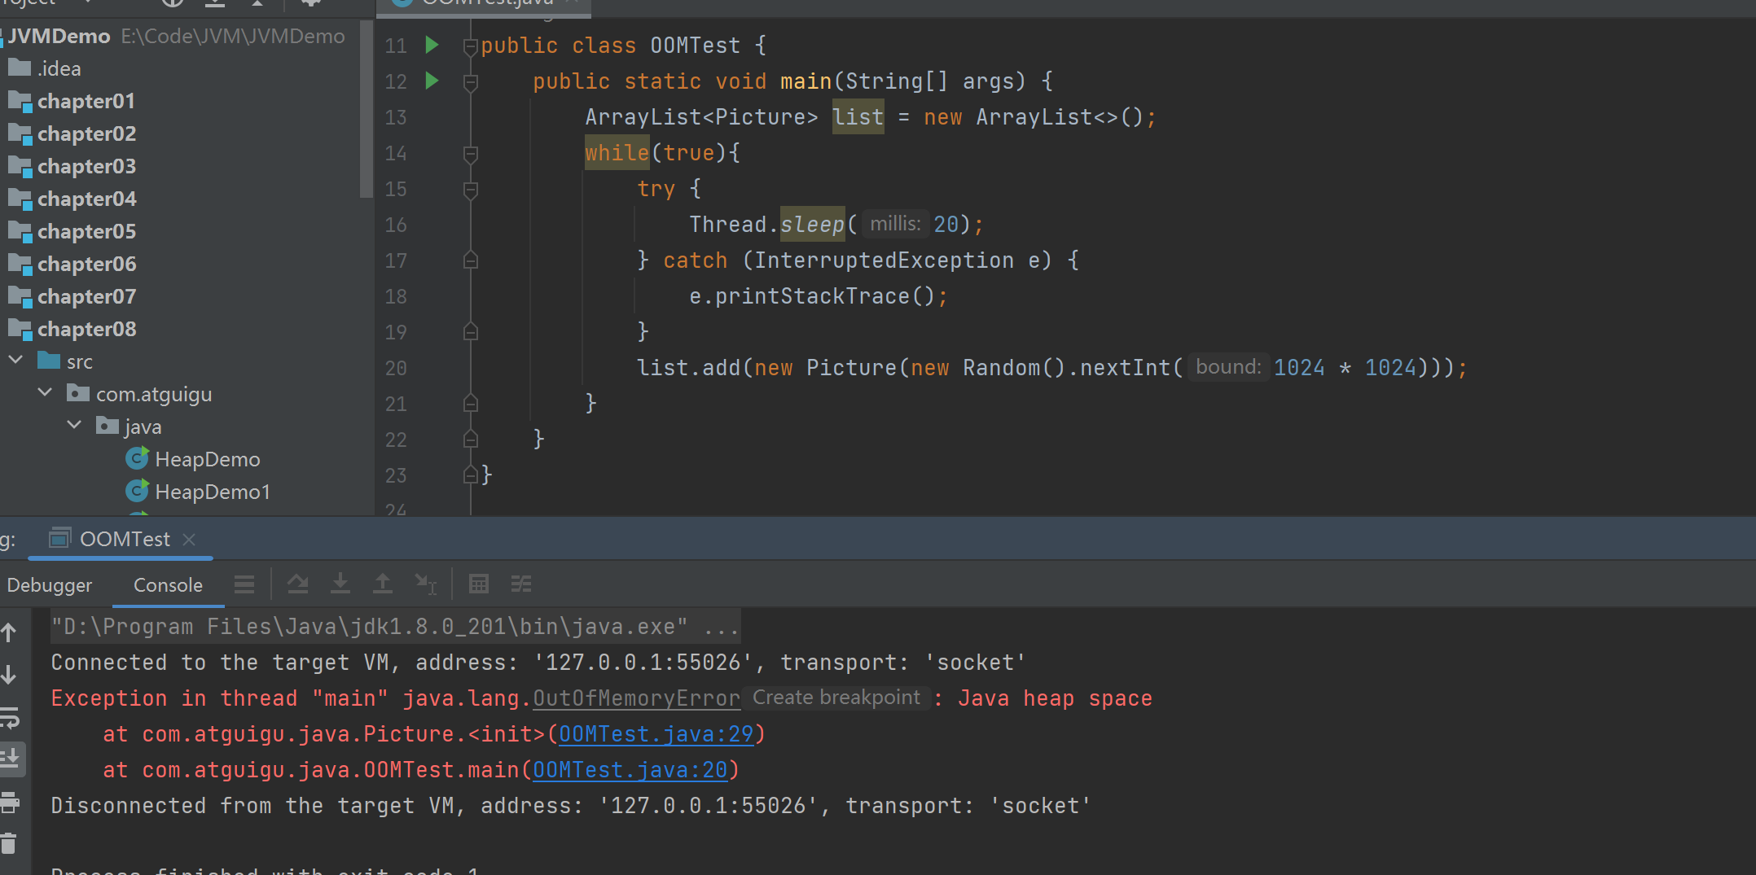Click the chapter02 module folder icon
Viewport: 1756px width, 875px height.
pyautogui.click(x=20, y=133)
